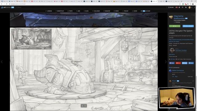Click Like under Aleksei's comment
Screen dimensions: 197x111
173,76
